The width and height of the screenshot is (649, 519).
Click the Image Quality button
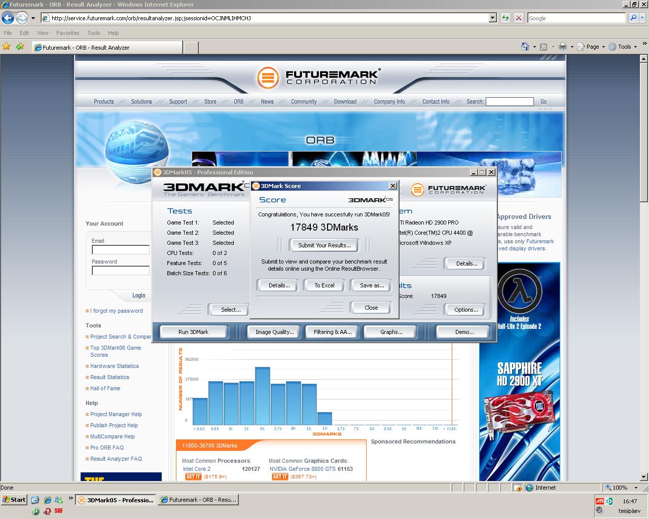point(274,332)
